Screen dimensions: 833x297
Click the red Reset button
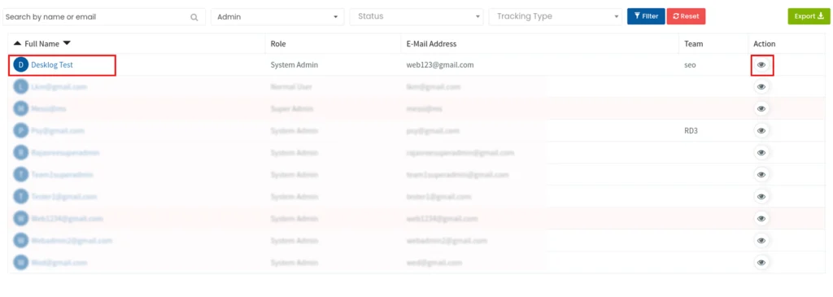click(686, 16)
